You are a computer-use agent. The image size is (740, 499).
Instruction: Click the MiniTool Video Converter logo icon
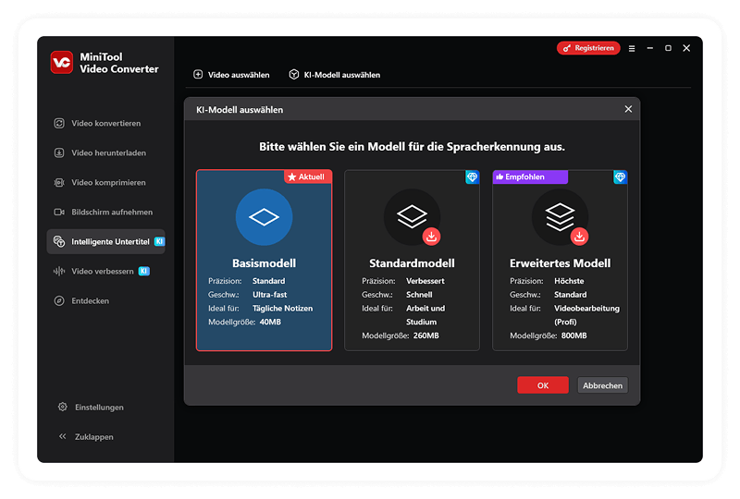pyautogui.click(x=62, y=62)
